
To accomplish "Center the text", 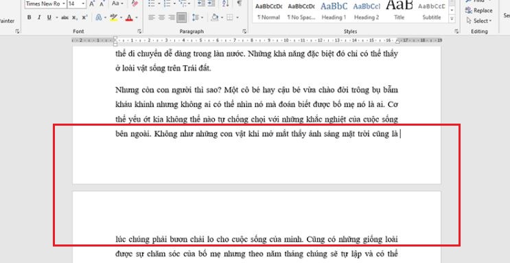I will pos(162,17).
